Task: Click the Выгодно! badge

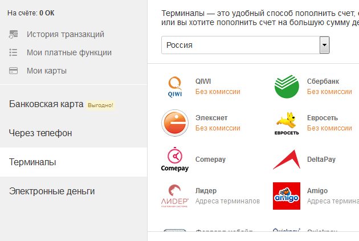Action: coord(100,105)
